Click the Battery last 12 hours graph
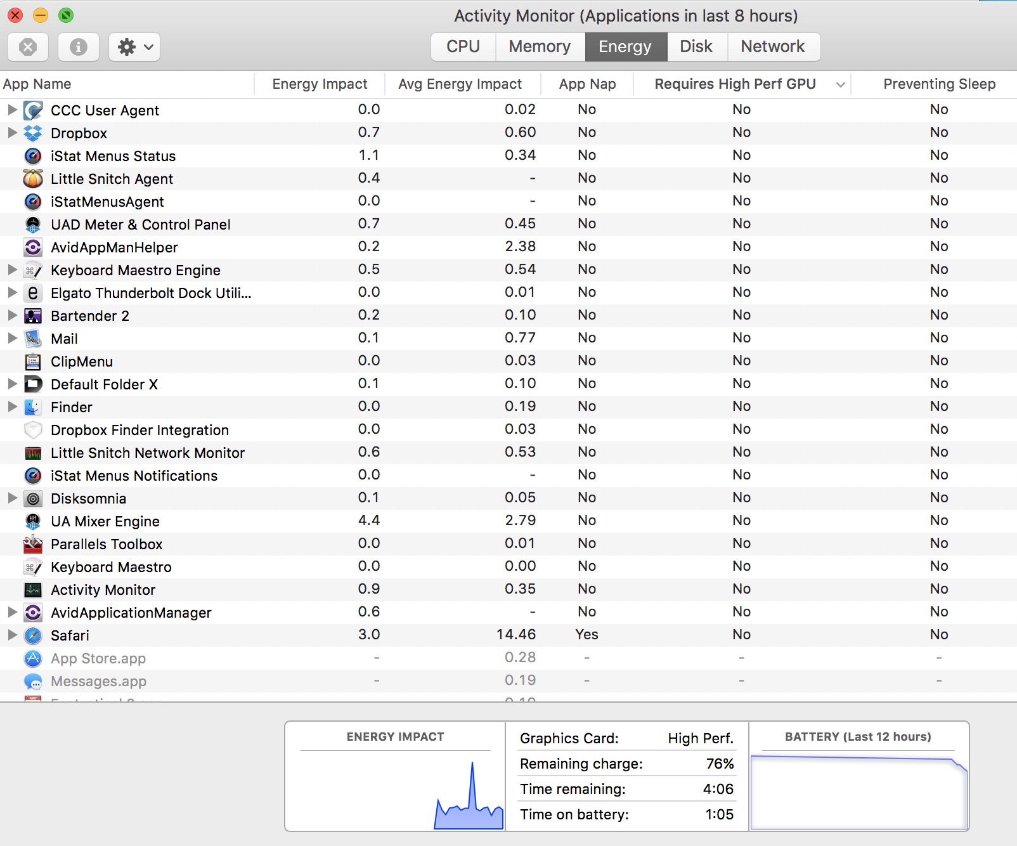 859,791
